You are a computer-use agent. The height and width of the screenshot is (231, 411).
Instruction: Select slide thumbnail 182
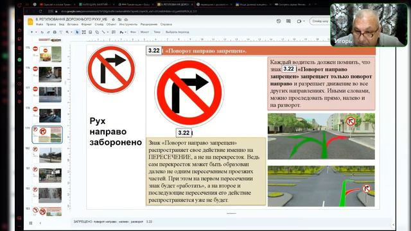(x=50, y=195)
